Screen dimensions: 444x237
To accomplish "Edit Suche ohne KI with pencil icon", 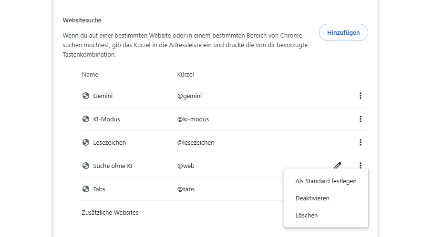I will (338, 165).
